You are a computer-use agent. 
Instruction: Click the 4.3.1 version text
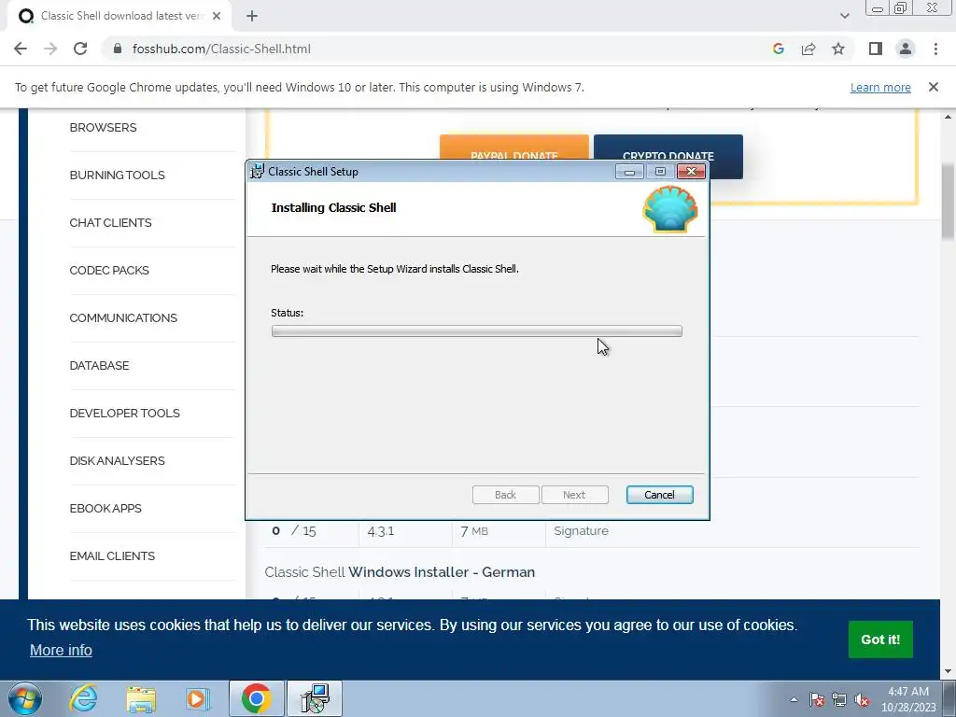pos(381,531)
